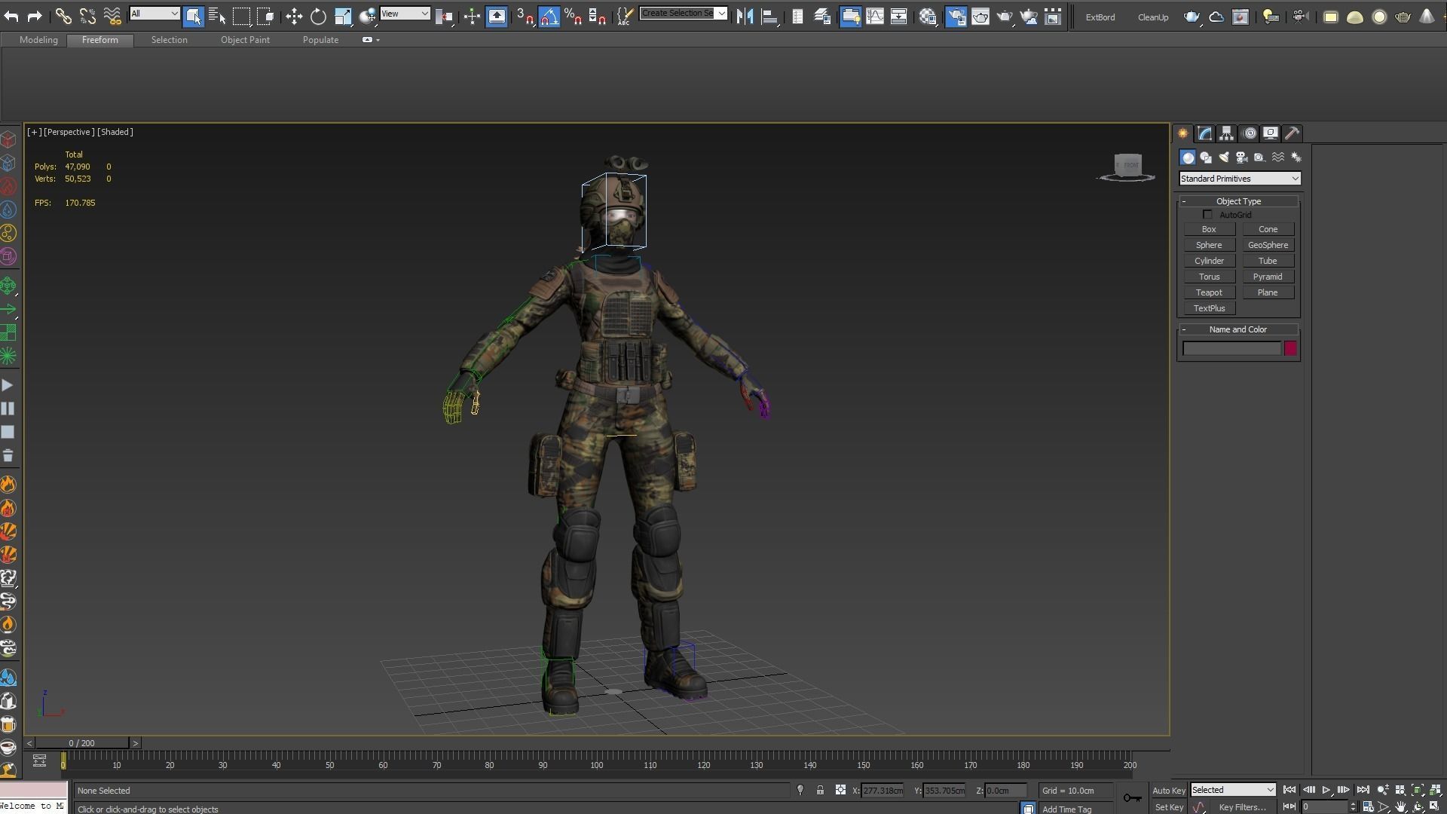Select the Lights category icon
Screen dimensions: 1447x814
[x=1224, y=158]
